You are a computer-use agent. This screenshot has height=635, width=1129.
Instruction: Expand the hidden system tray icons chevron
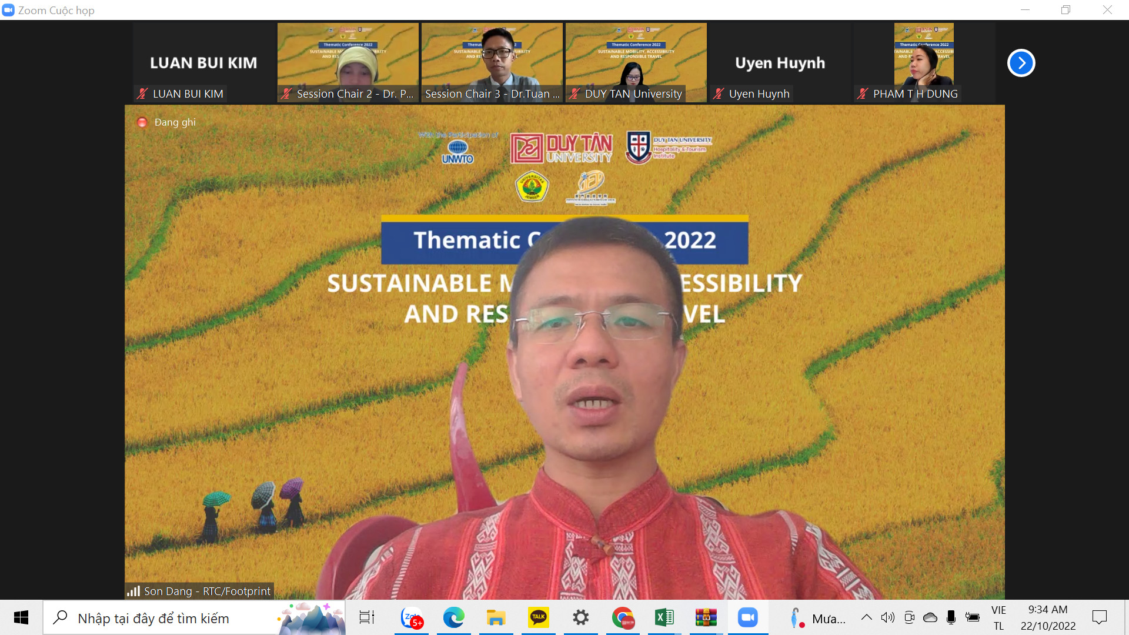[x=866, y=617]
